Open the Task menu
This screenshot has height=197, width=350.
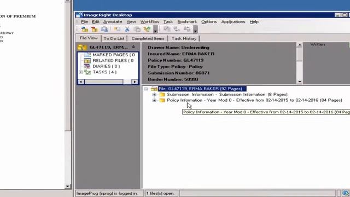point(168,22)
